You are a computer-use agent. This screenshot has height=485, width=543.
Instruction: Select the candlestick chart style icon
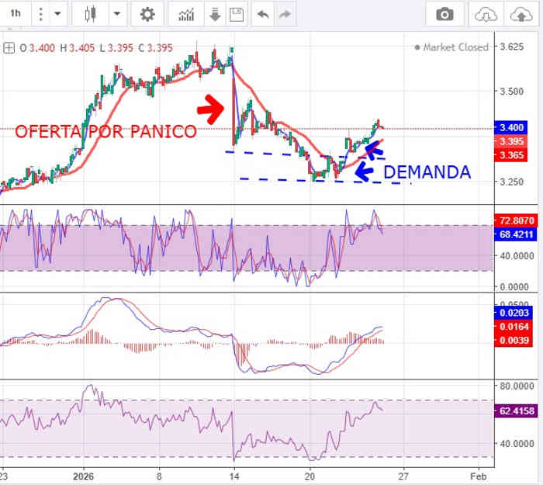click(91, 14)
